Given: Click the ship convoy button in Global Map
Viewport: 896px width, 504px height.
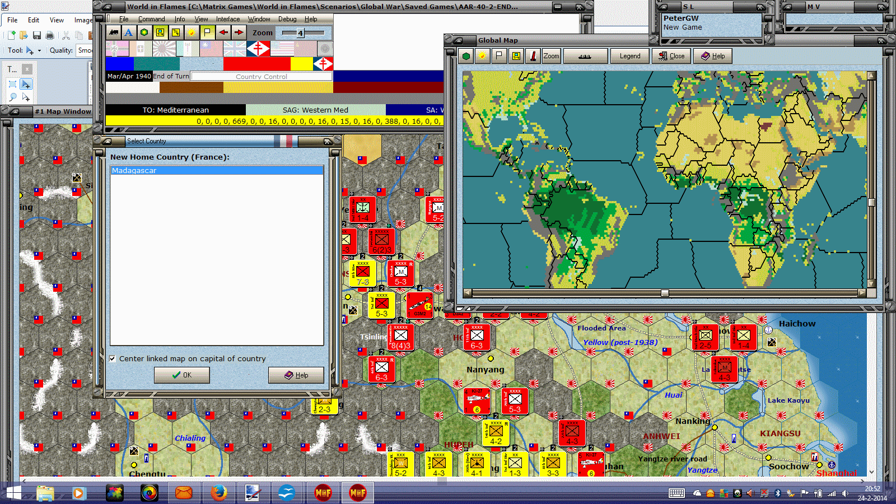Looking at the screenshot, I should pos(585,56).
